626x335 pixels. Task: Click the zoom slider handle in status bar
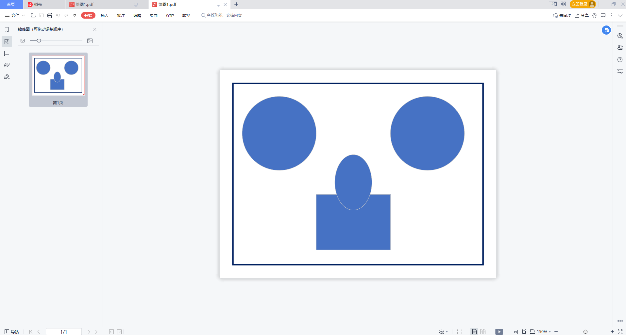pyautogui.click(x=585, y=332)
